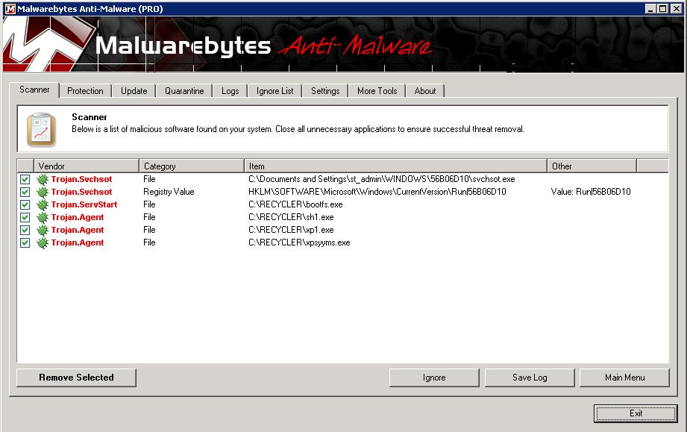Click the Registry Value category cell

[x=169, y=192]
